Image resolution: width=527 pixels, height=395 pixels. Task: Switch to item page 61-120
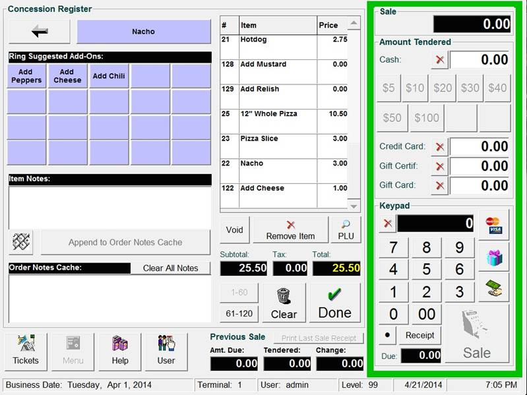pos(239,313)
